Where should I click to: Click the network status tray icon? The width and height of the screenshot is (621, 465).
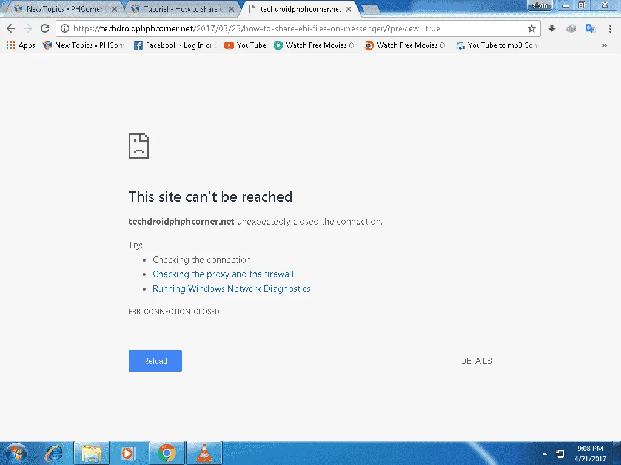(560, 453)
